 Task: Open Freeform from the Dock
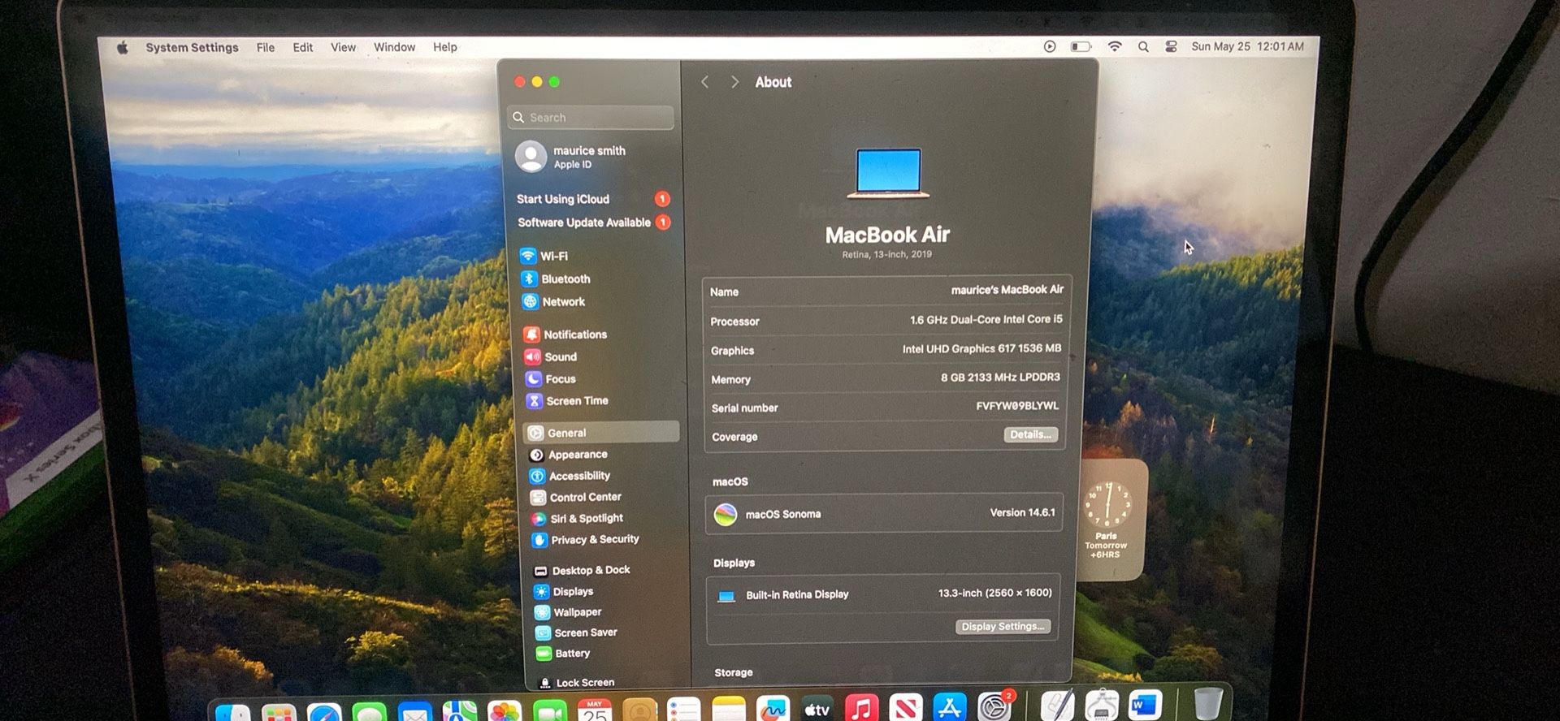point(773,709)
